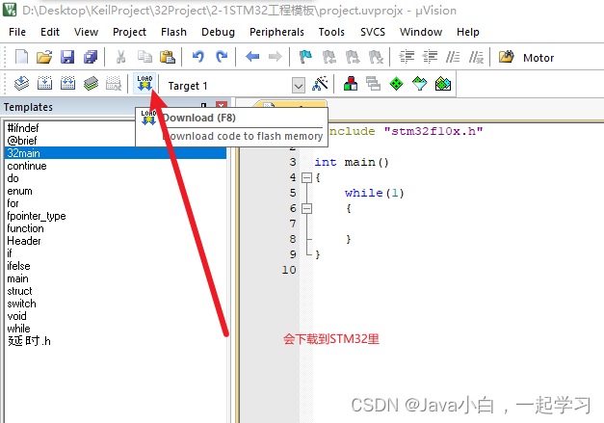The width and height of the screenshot is (604, 423).
Task: Open the Flash menu
Action: [x=173, y=32]
